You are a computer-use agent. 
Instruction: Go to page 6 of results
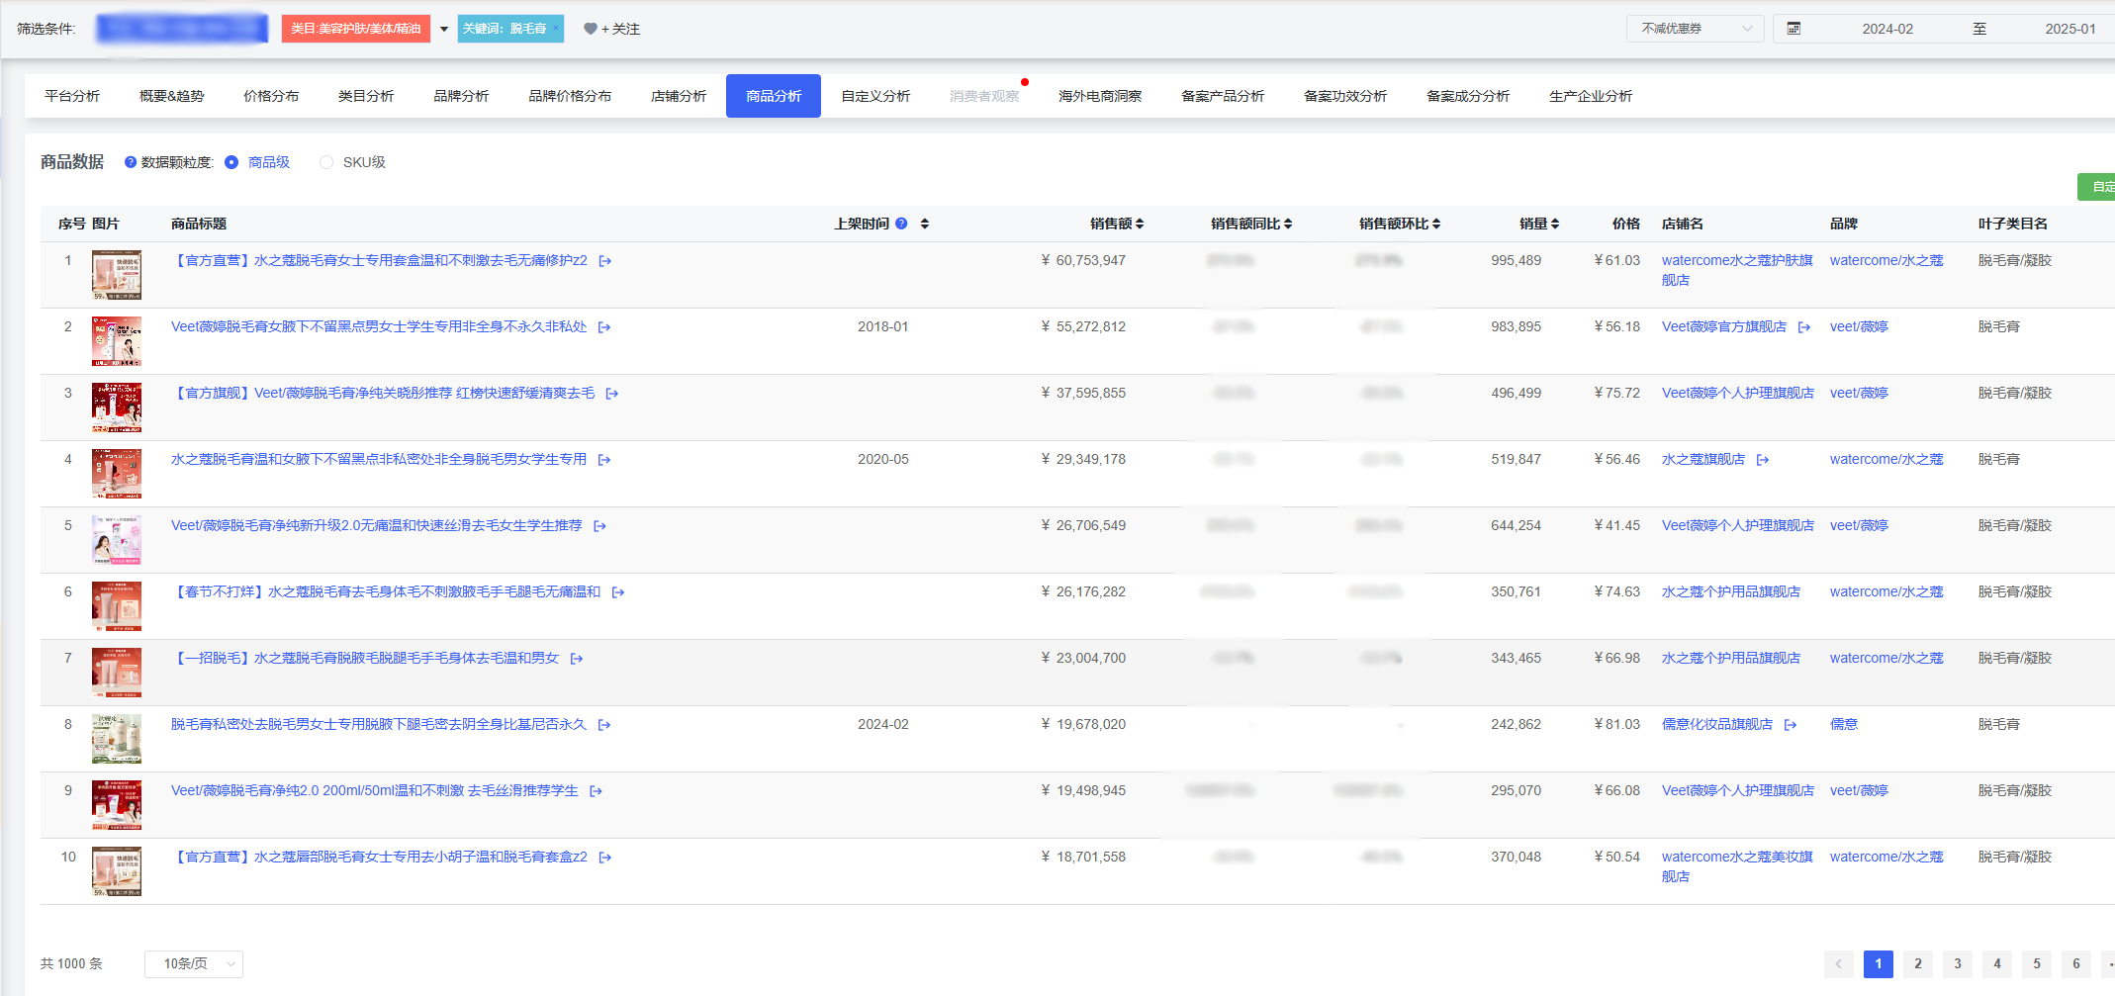[x=2076, y=963]
